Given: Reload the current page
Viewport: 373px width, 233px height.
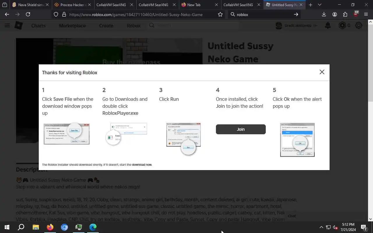Looking at the screenshot, I should pos(28,14).
